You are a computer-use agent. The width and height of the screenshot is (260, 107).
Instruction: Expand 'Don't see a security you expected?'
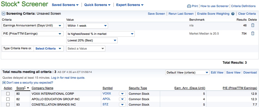point(4,83)
